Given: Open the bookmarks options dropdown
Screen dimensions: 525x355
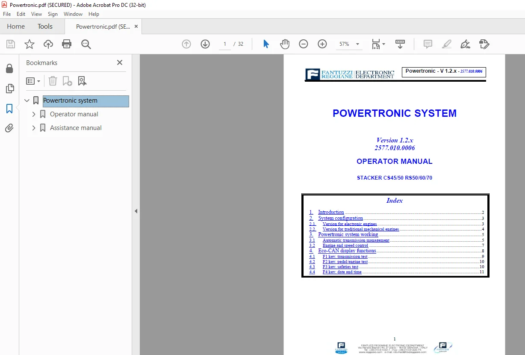Looking at the screenshot, I should click(33, 81).
